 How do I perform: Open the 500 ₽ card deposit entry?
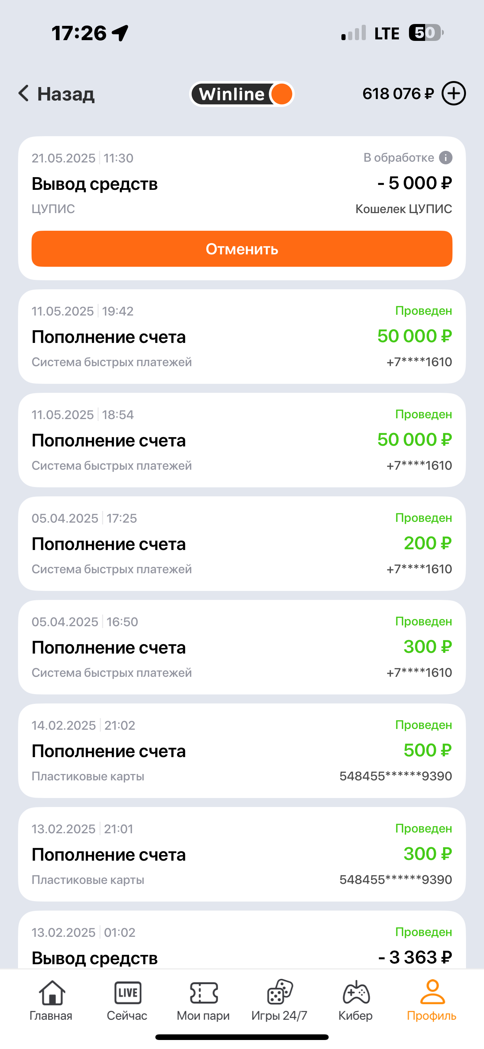[x=242, y=750]
